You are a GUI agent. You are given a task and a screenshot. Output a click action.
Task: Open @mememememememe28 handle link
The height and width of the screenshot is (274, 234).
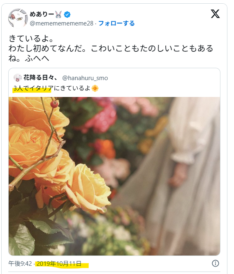[x=61, y=23]
